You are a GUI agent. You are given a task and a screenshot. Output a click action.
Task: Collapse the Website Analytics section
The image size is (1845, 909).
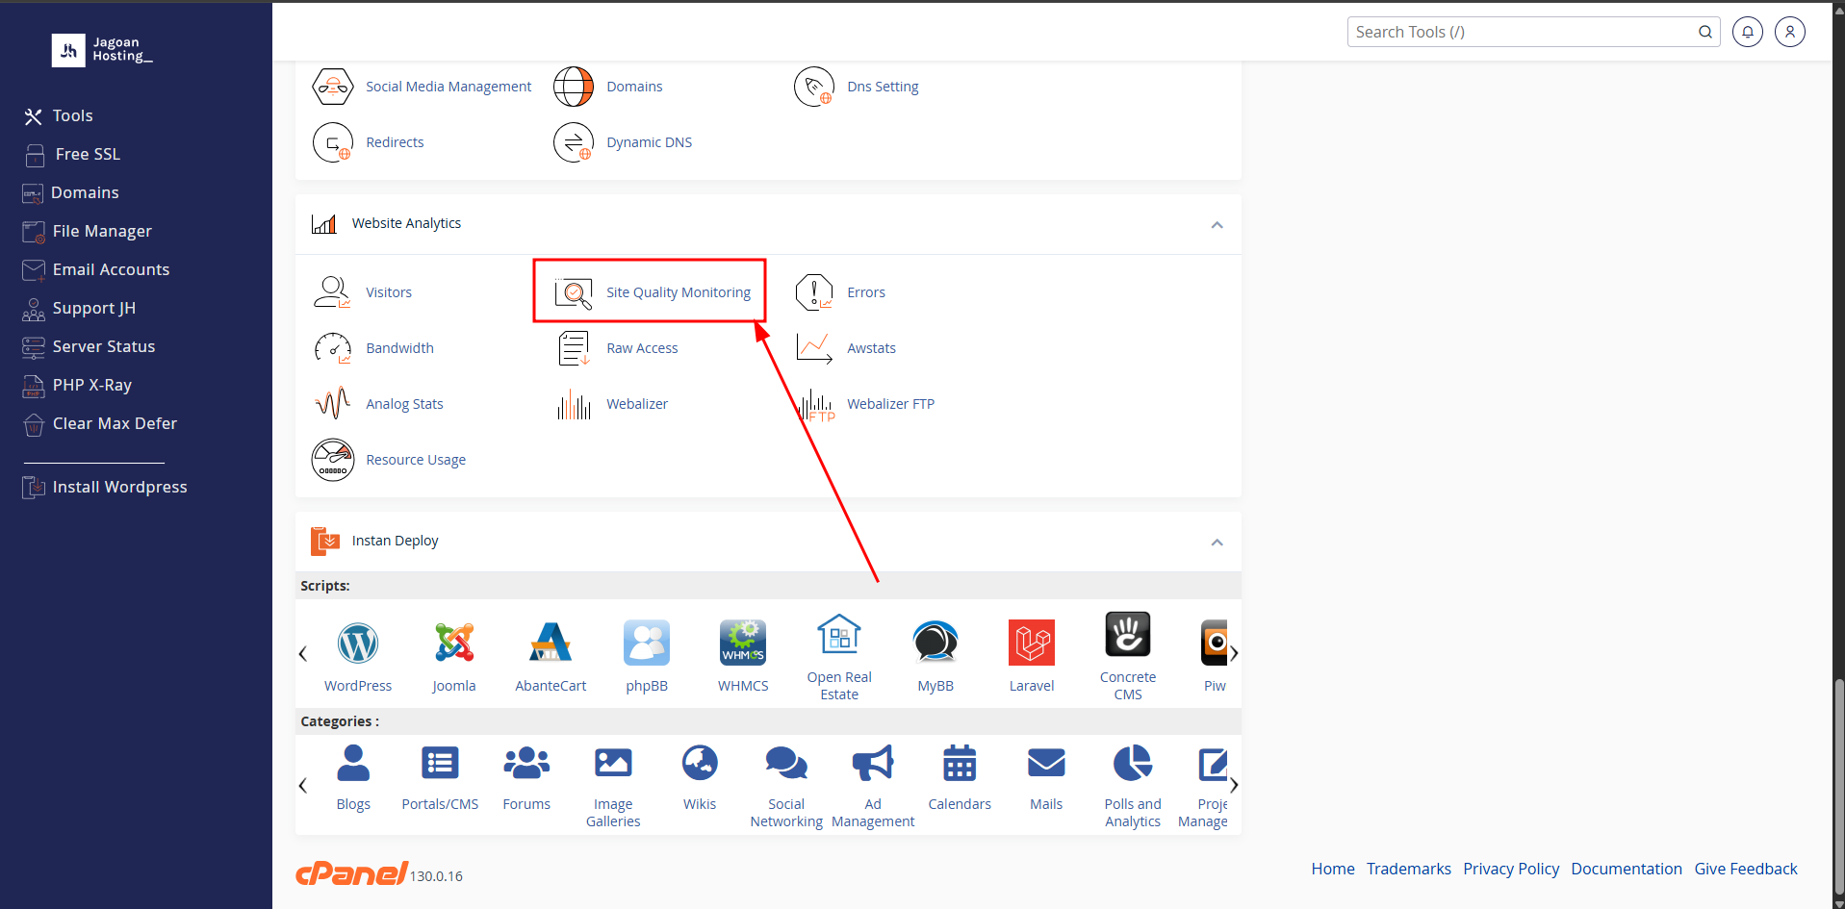coord(1217,224)
